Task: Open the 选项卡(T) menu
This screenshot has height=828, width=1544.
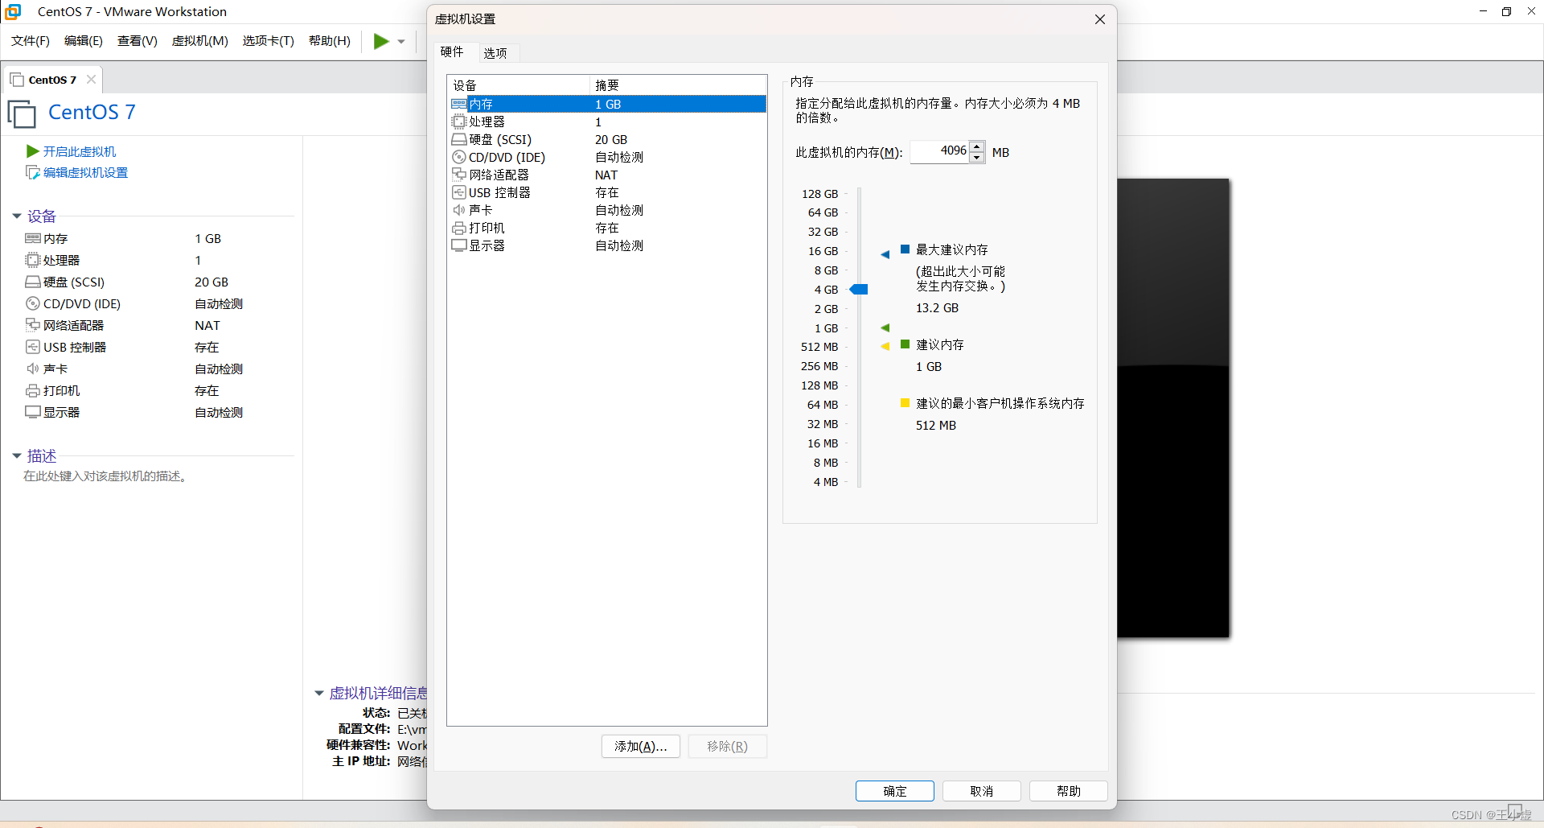Action: 269,41
